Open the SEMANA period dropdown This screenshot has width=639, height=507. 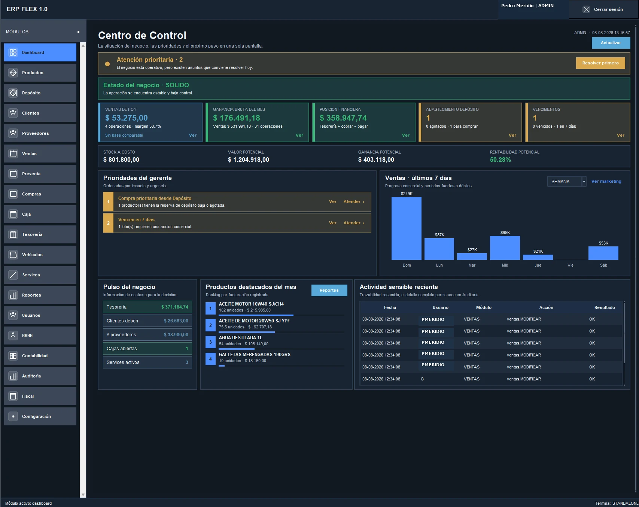click(567, 182)
